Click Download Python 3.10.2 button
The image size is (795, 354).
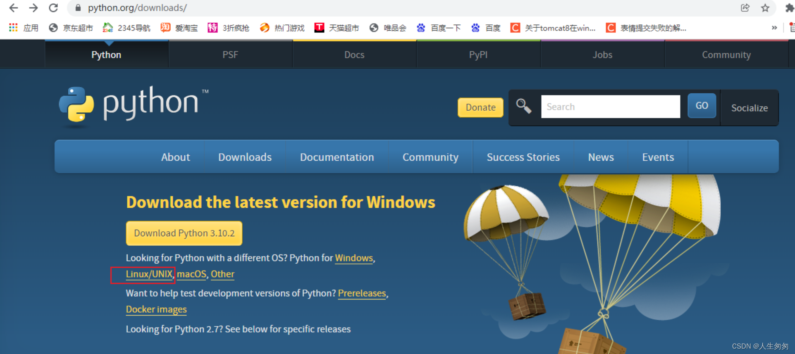(184, 233)
